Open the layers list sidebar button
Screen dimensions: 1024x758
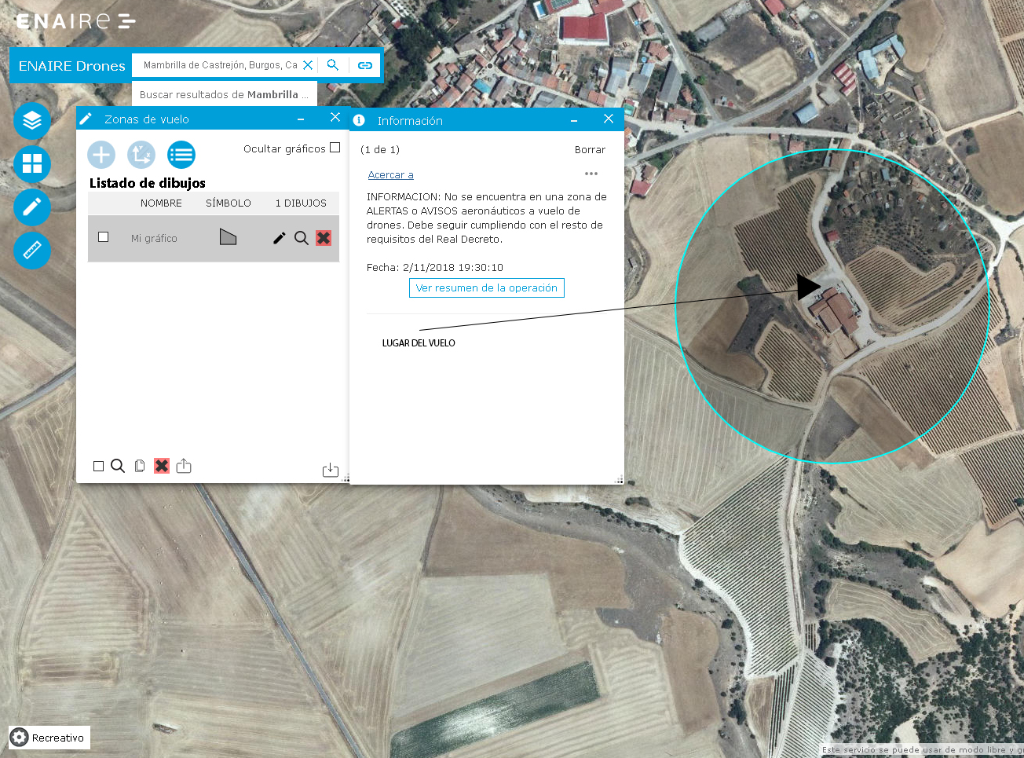(32, 121)
